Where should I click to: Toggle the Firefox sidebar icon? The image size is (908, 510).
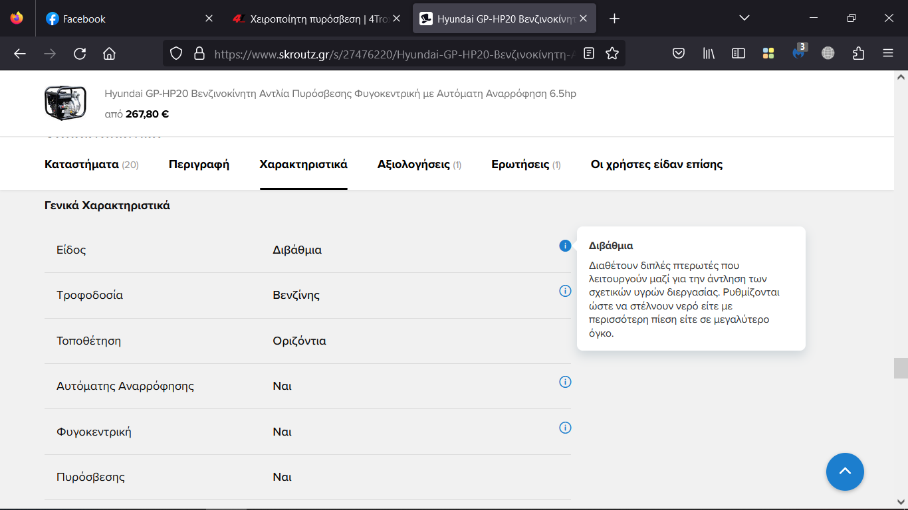pos(738,53)
